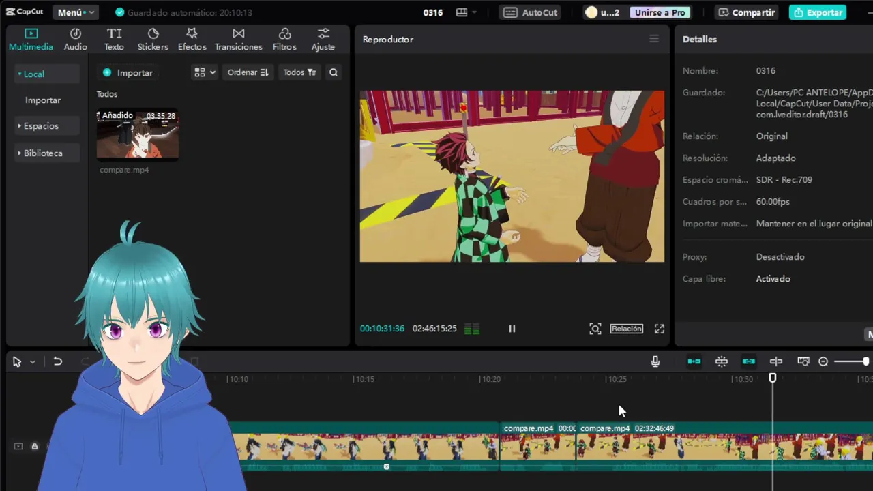Enter fullscreen preview mode
The width and height of the screenshot is (873, 491).
click(x=660, y=329)
